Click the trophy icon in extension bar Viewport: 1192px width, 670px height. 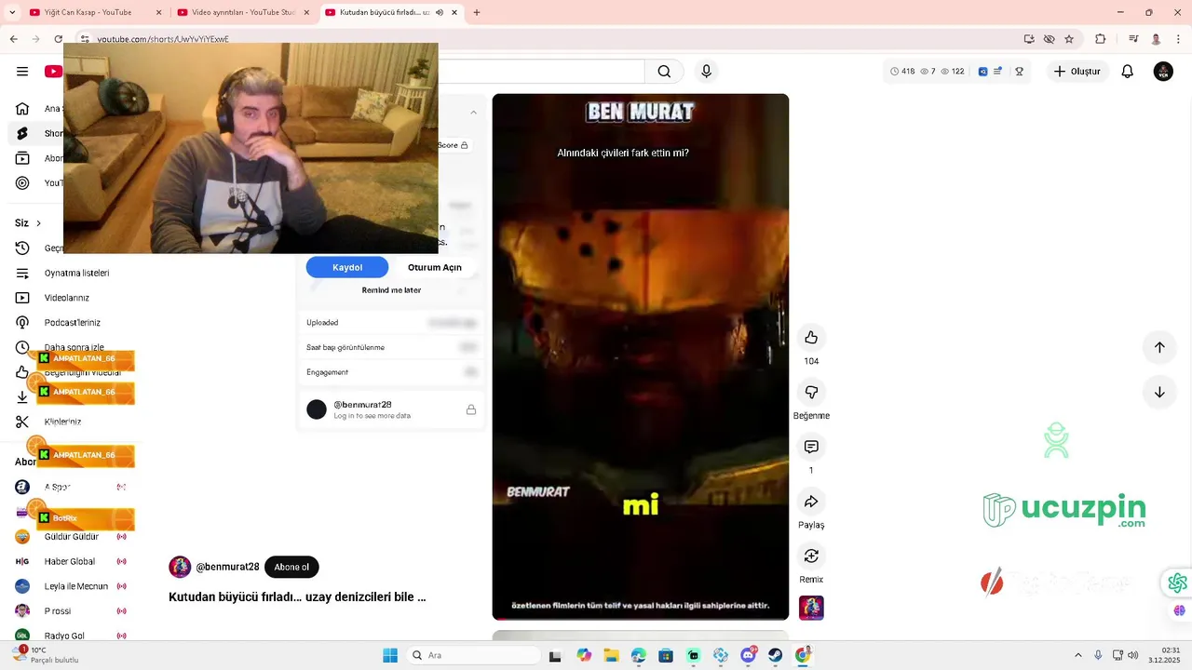coord(1020,72)
